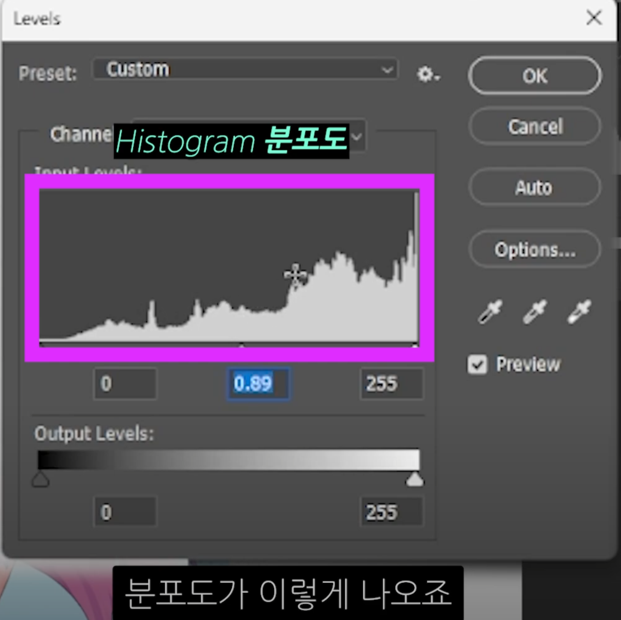Screen dimensions: 621x620
Task: Click the input highlight field showing 255
Action: point(392,384)
